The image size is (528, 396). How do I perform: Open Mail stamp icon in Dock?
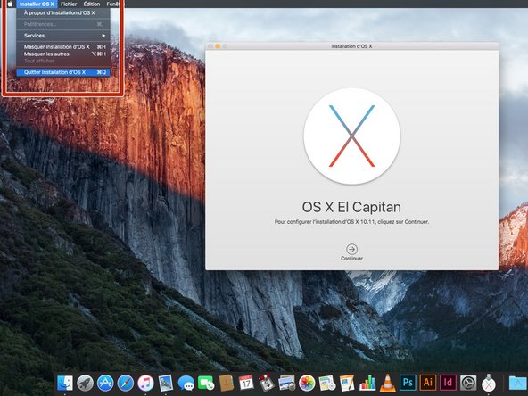pyautogui.click(x=166, y=383)
